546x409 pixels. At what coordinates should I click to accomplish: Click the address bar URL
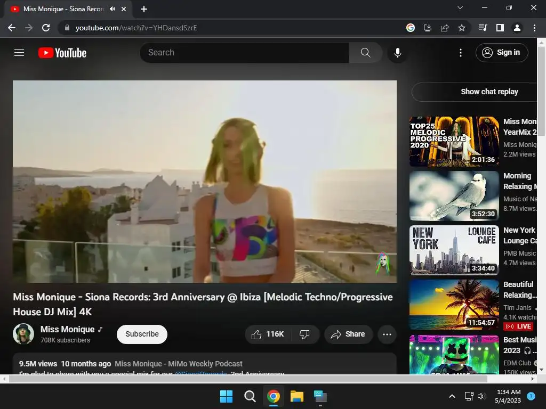click(136, 28)
